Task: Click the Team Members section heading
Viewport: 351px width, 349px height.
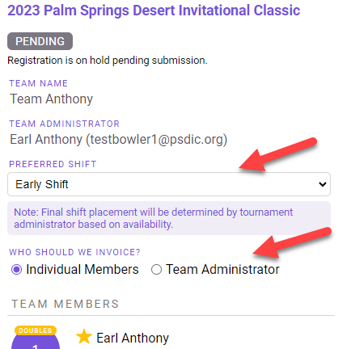Action: (66, 304)
